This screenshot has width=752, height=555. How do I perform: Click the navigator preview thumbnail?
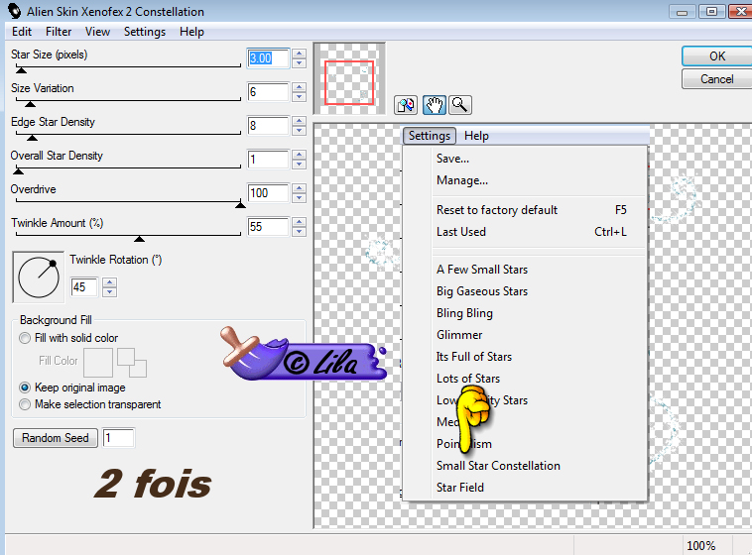pos(349,78)
